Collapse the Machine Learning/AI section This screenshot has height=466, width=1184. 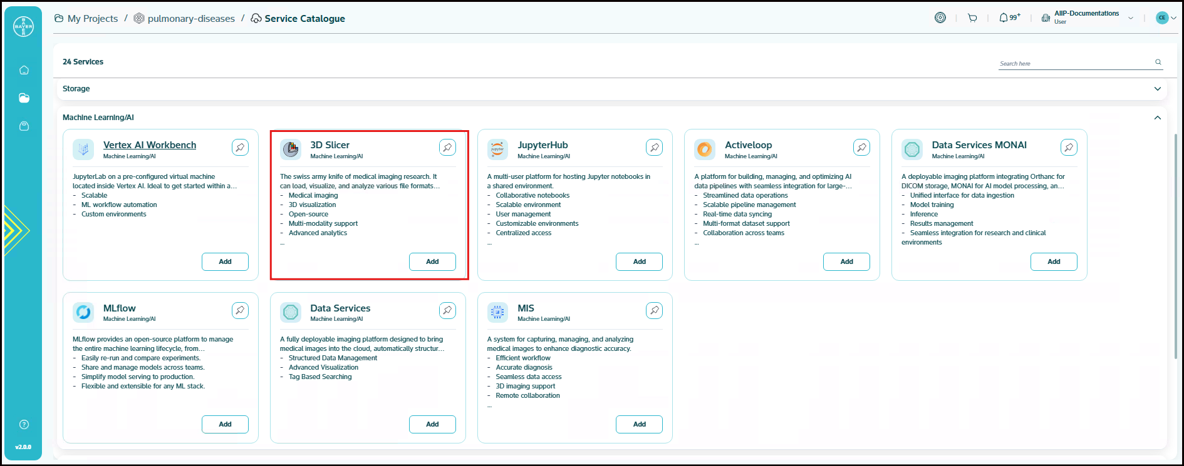tap(1157, 118)
